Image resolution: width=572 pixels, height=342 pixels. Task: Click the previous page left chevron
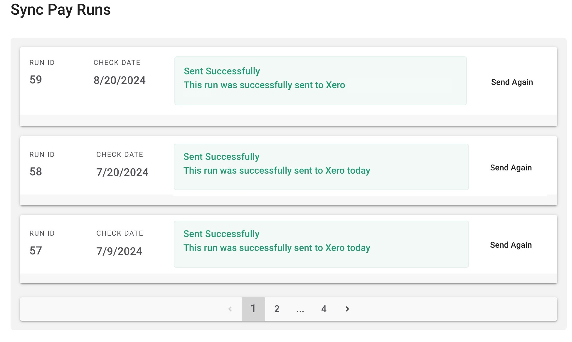point(230,309)
